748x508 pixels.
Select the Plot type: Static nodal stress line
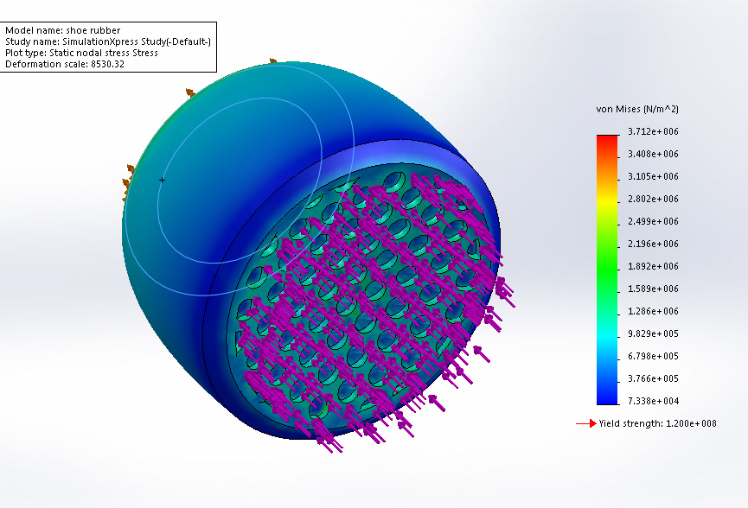(x=81, y=53)
